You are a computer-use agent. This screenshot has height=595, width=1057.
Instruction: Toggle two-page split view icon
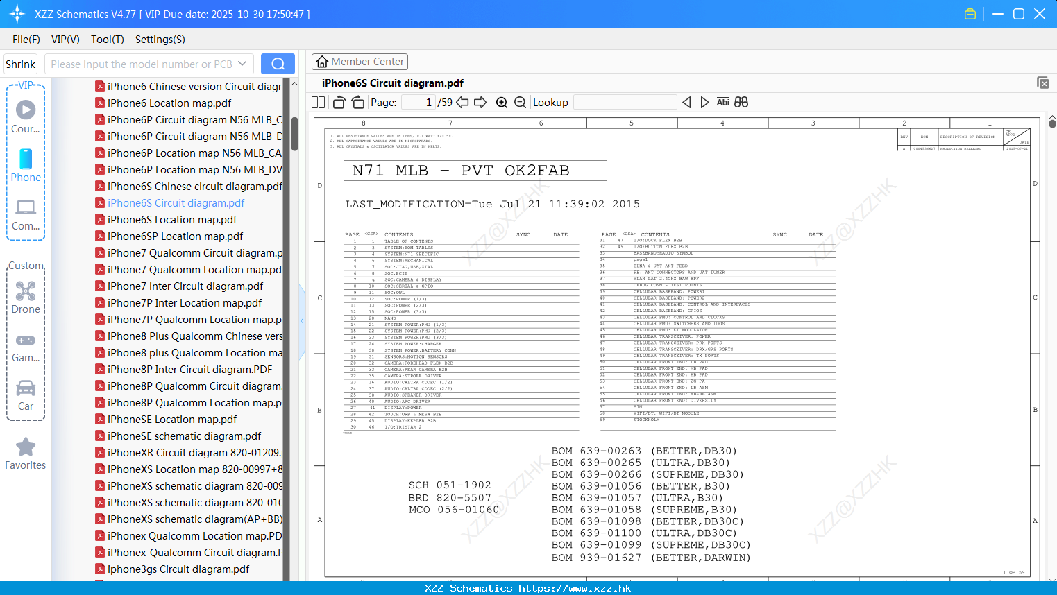(318, 103)
